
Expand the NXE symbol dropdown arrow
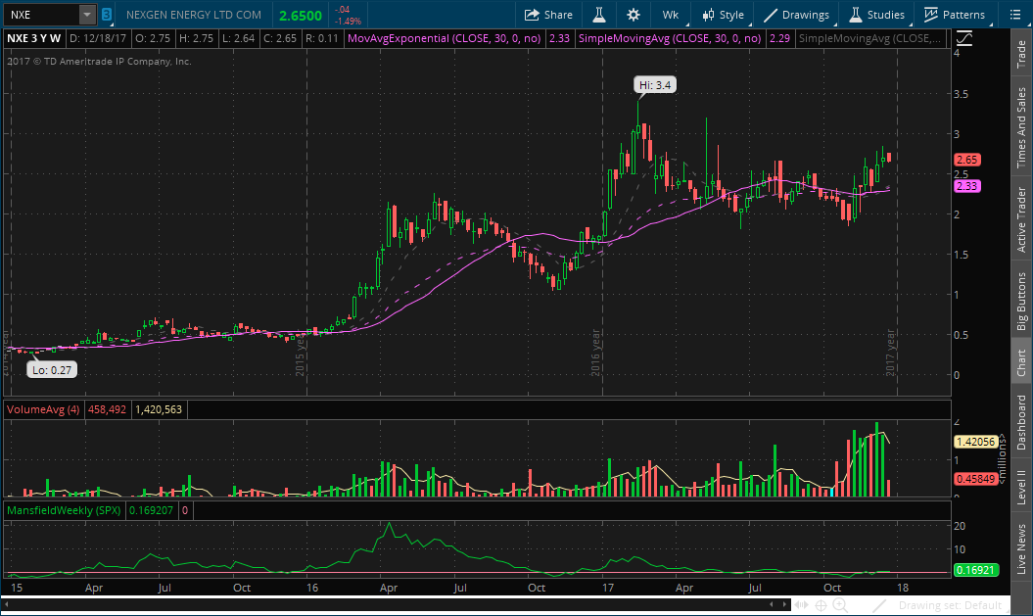[87, 15]
